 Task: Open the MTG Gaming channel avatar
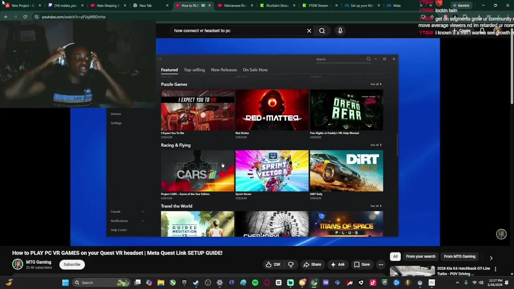pyautogui.click(x=18, y=264)
